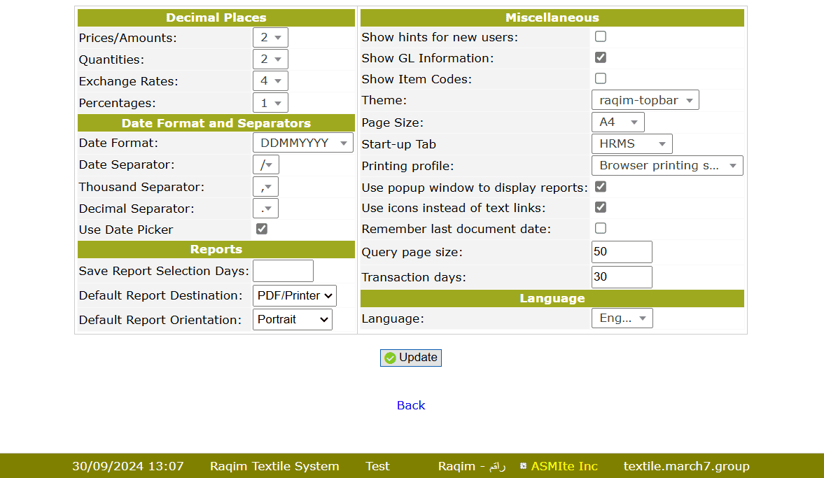Uncheck Show GL Information checkbox
The width and height of the screenshot is (824, 478).
601,57
